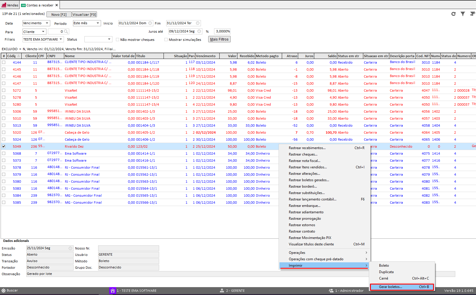Click the VisaNet name in row 5272

click(x=71, y=90)
